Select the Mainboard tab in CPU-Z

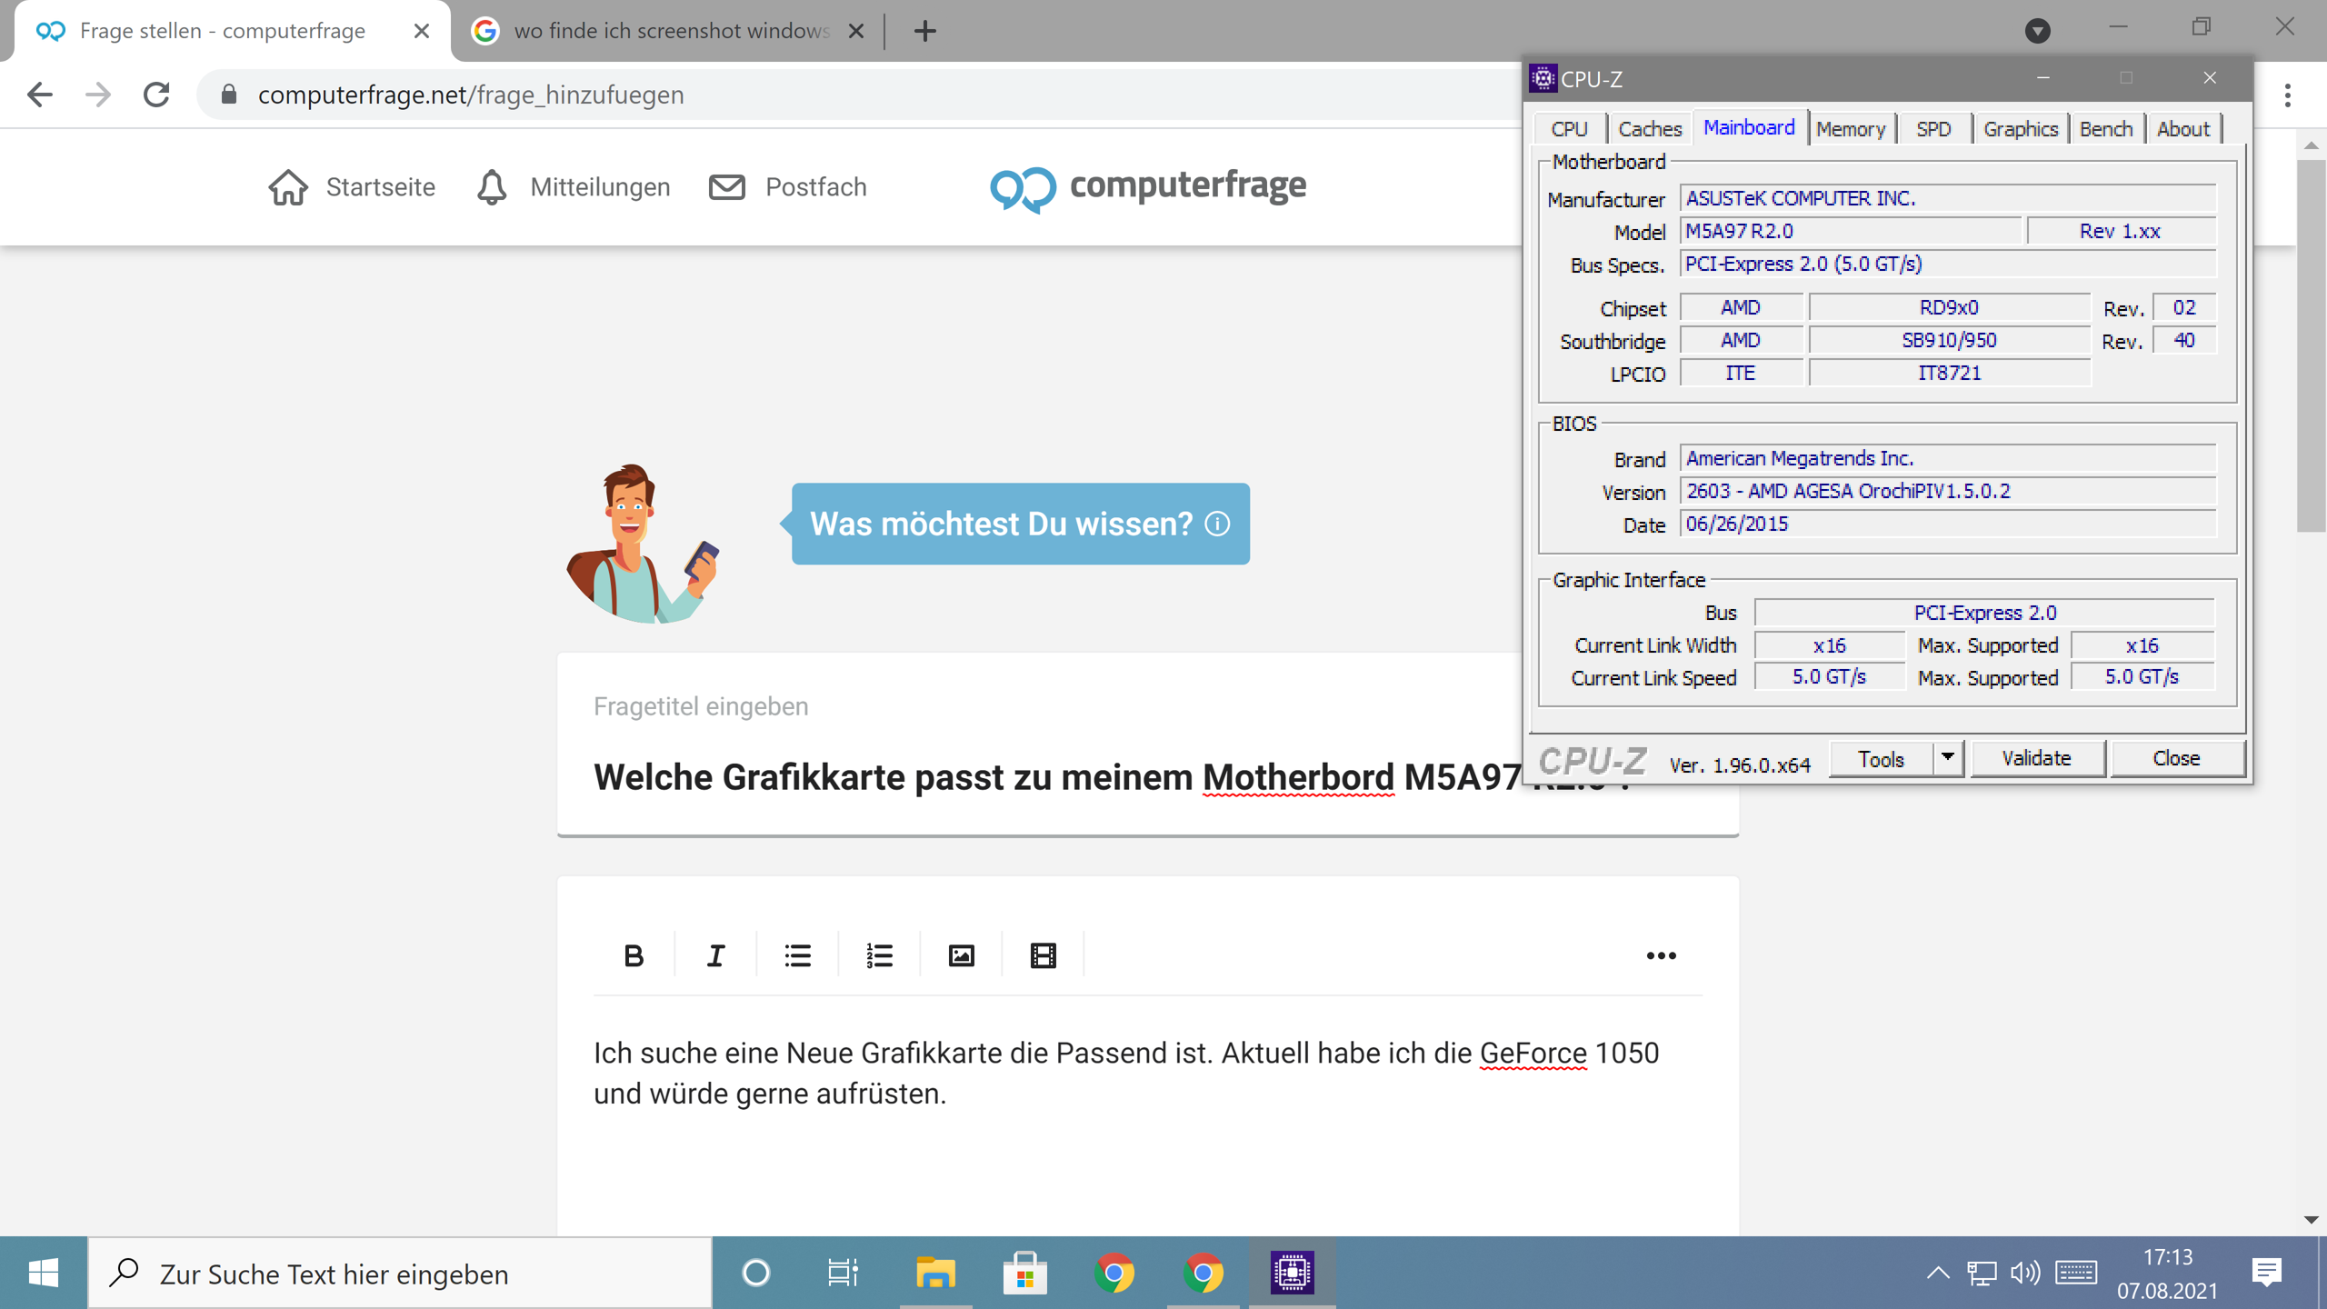(x=1749, y=127)
